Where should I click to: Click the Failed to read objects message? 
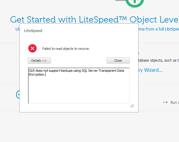coord(66,49)
